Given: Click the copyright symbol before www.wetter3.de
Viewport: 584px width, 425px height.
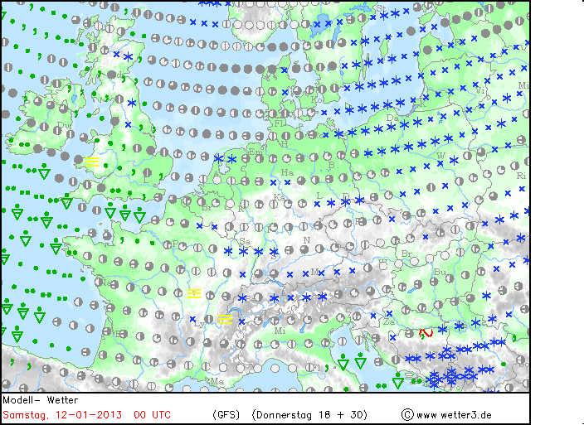Looking at the screenshot, I should 407,414.
